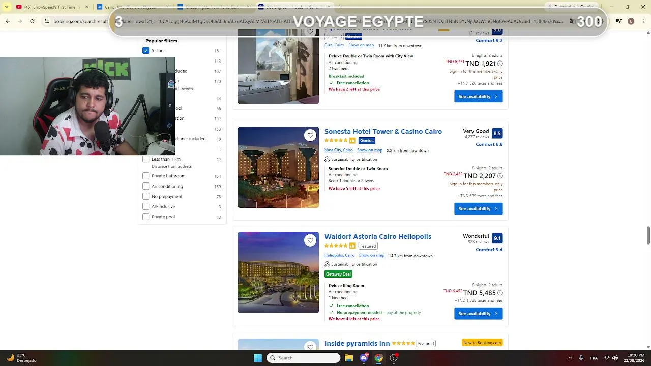Click the vertical page scrollbar thumb

point(648,235)
